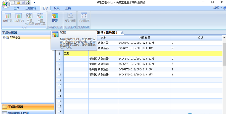
Task: Select XXXX小区 in the project tree
Action: pyautogui.click(x=15, y=38)
